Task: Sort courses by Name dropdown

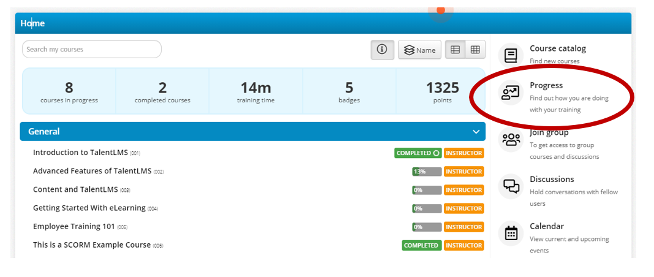Action: point(419,50)
